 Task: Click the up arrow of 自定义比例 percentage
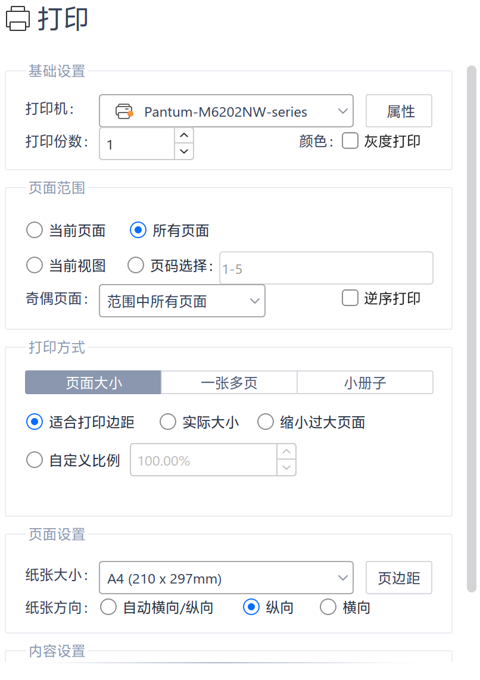tap(286, 451)
